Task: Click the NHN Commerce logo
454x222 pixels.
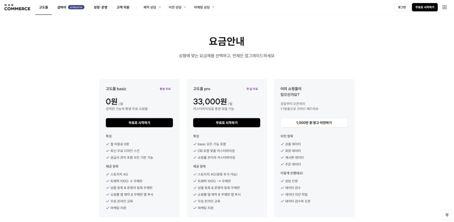Action: pyautogui.click(x=17, y=7)
